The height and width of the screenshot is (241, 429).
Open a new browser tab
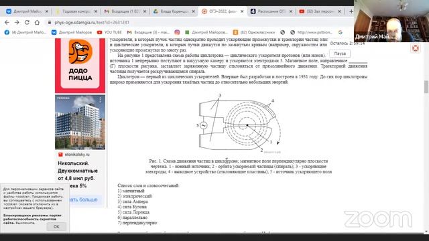(351, 11)
